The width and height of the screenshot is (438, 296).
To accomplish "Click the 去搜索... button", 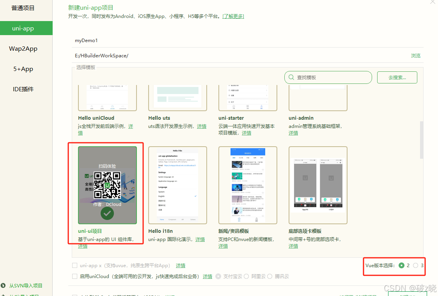I will [397, 77].
